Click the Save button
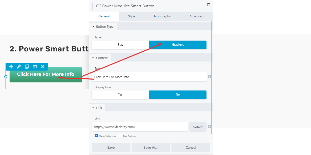This screenshot has height=155, width=311. [111, 147]
